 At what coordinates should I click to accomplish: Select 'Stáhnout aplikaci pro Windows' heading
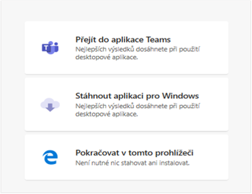pyautogui.click(x=137, y=96)
